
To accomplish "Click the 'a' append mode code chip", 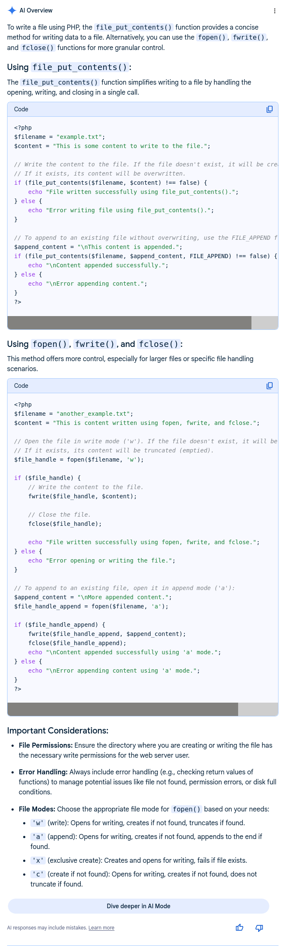I will click(x=38, y=836).
